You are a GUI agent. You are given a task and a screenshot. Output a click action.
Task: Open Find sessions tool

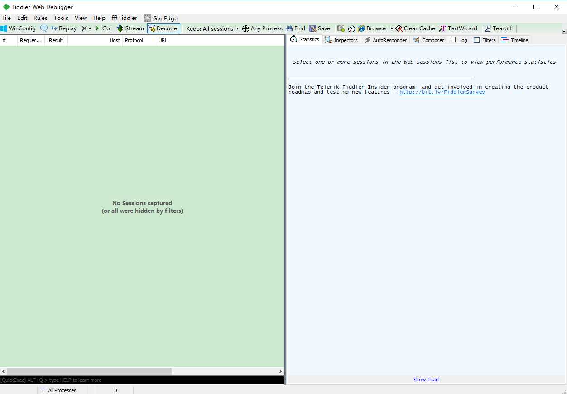click(295, 28)
